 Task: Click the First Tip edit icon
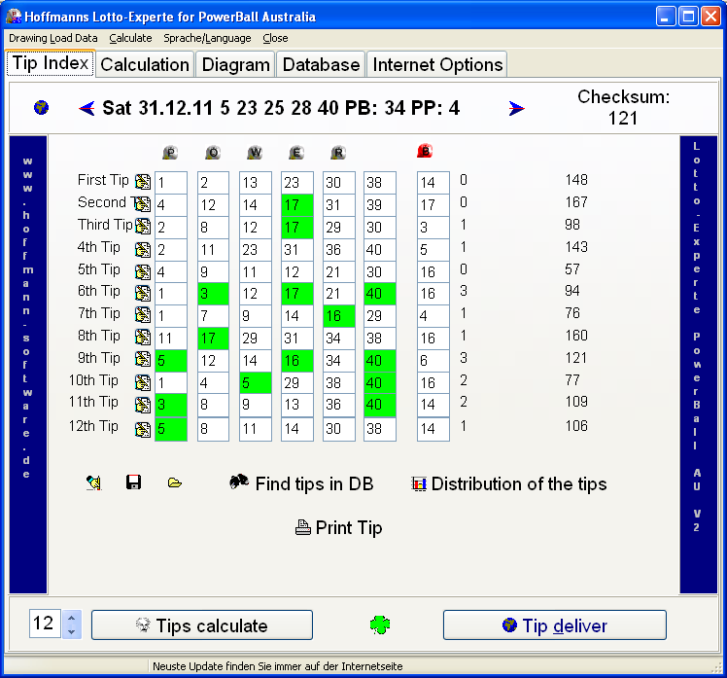pyautogui.click(x=143, y=182)
